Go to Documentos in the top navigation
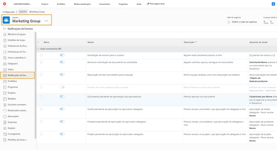 [104, 4]
